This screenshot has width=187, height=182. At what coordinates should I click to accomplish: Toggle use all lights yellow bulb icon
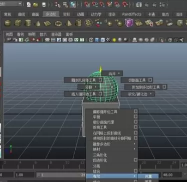[114, 40]
